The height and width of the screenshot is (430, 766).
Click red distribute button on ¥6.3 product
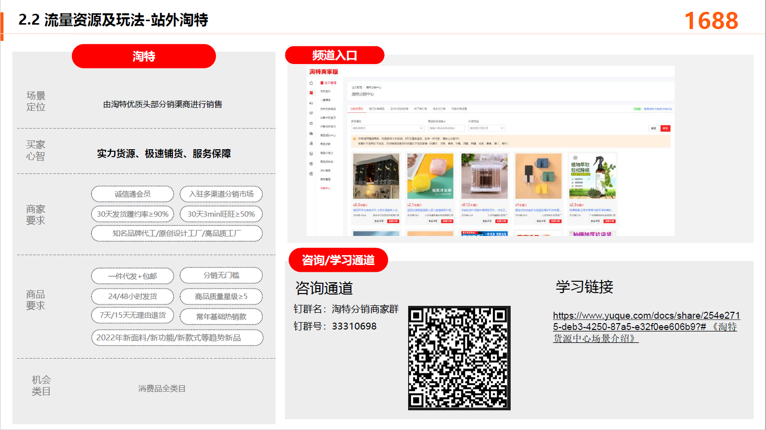393,221
